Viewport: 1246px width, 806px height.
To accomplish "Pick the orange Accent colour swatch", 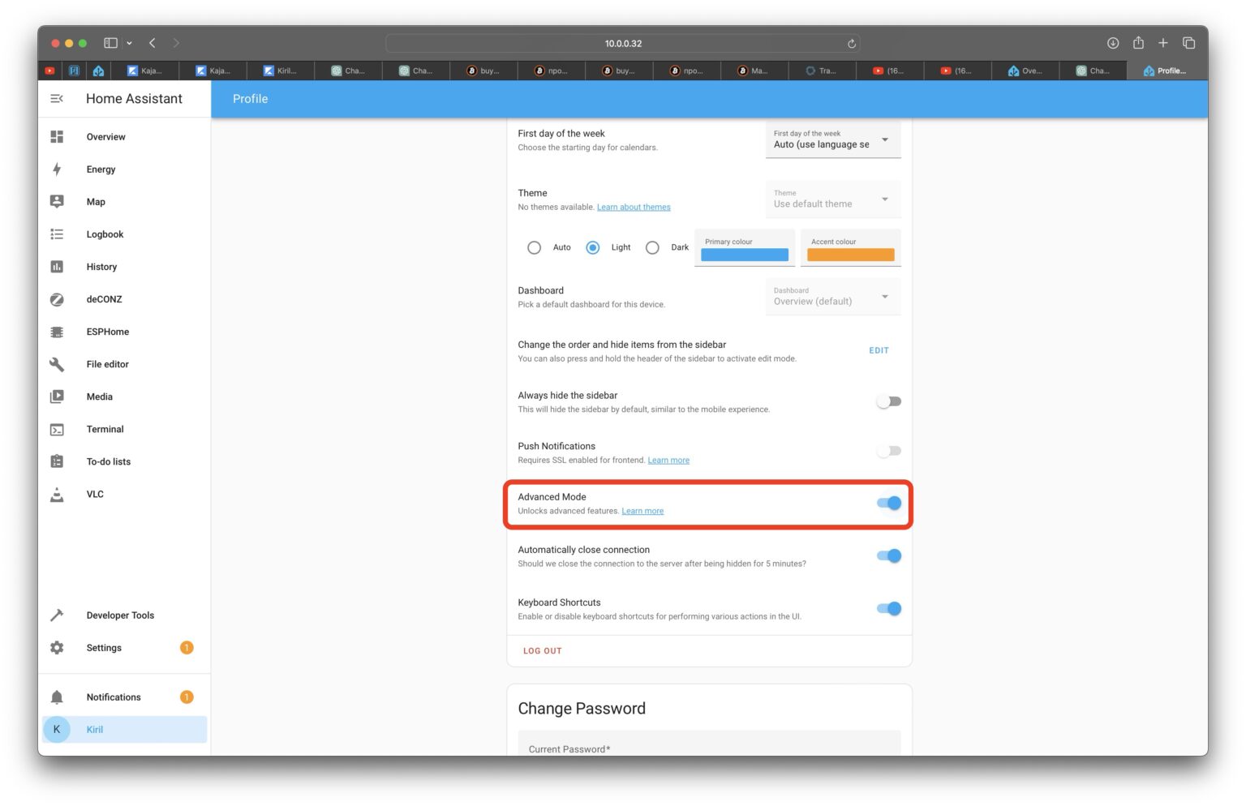I will [850, 255].
